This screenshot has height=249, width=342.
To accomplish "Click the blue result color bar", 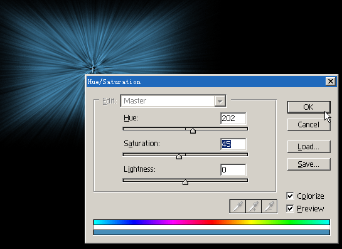I will click(x=211, y=233).
